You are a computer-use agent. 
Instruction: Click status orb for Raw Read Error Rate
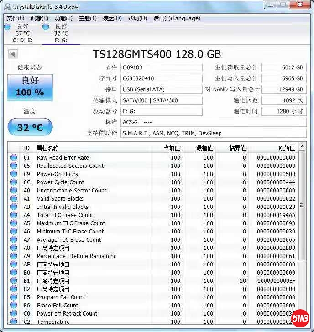[x=14, y=158]
